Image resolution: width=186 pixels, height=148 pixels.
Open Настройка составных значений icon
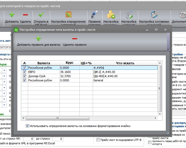coord(154,14)
